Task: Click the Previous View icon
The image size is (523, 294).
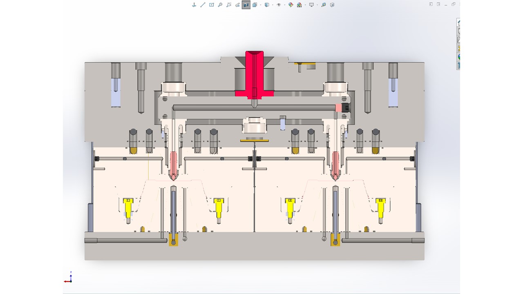Action: (x=228, y=5)
